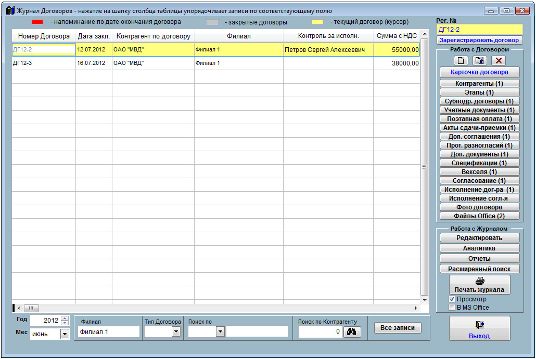Click the exit door button Выход
Image resolution: width=536 pixels, height=359 pixels.
tap(479, 328)
